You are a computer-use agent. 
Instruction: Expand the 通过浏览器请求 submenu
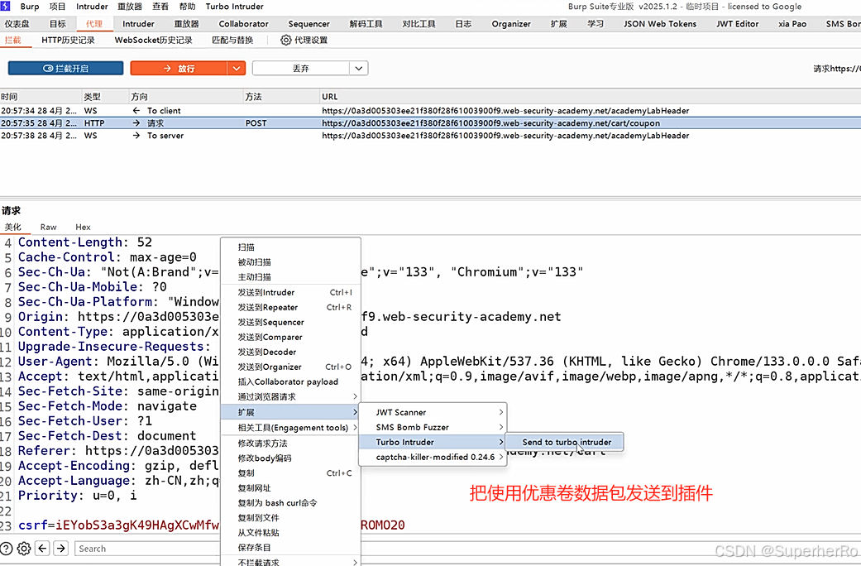click(x=291, y=396)
